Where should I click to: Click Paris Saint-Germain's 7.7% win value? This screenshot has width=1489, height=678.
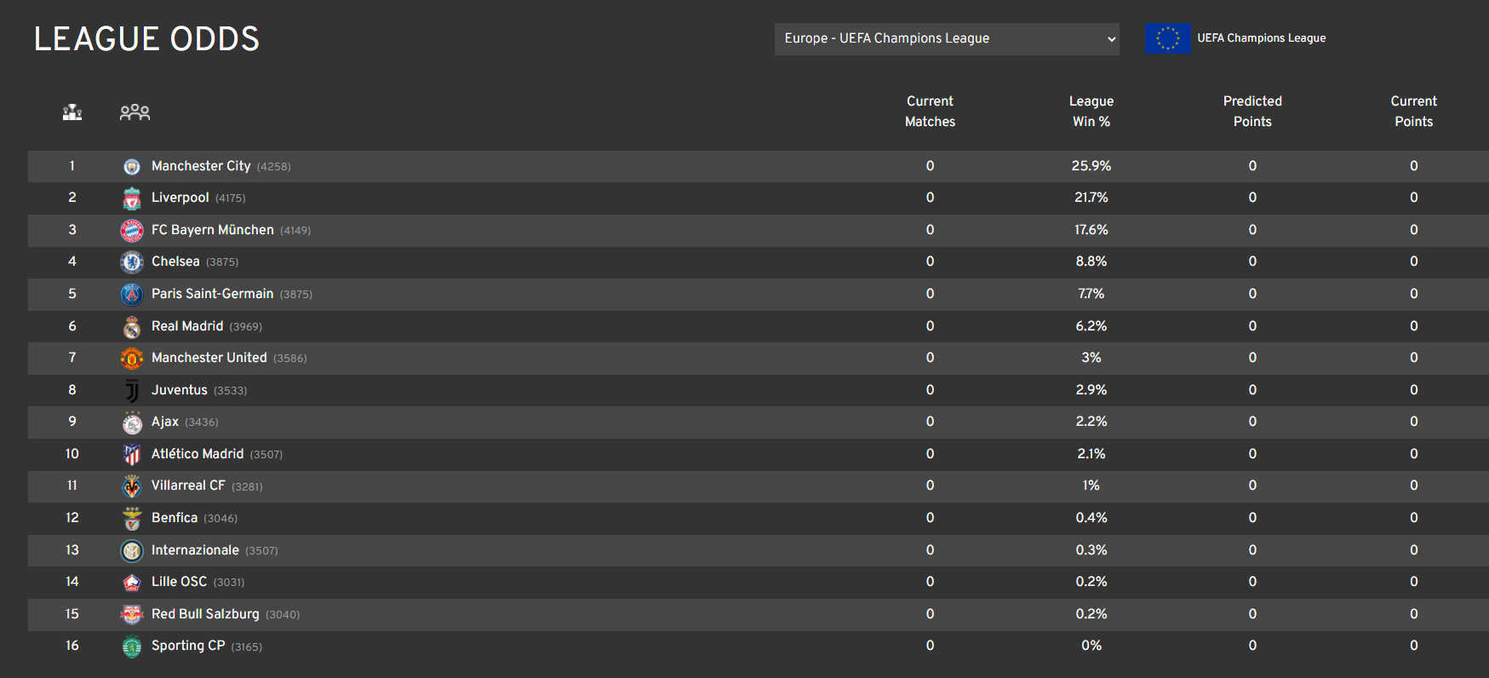(x=1091, y=294)
